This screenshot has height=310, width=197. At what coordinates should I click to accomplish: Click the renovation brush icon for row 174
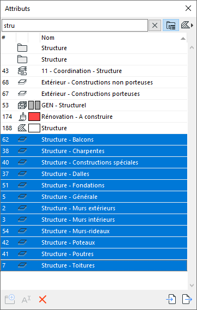pos(22,117)
